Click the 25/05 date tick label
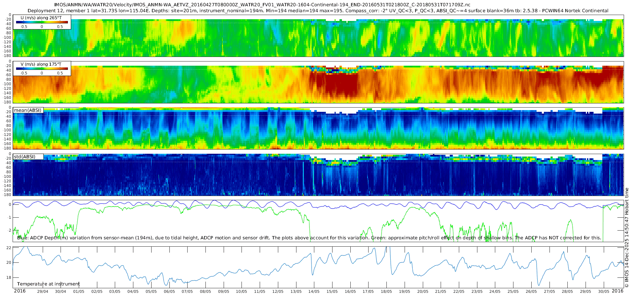The image size is (630, 297). coord(513,292)
